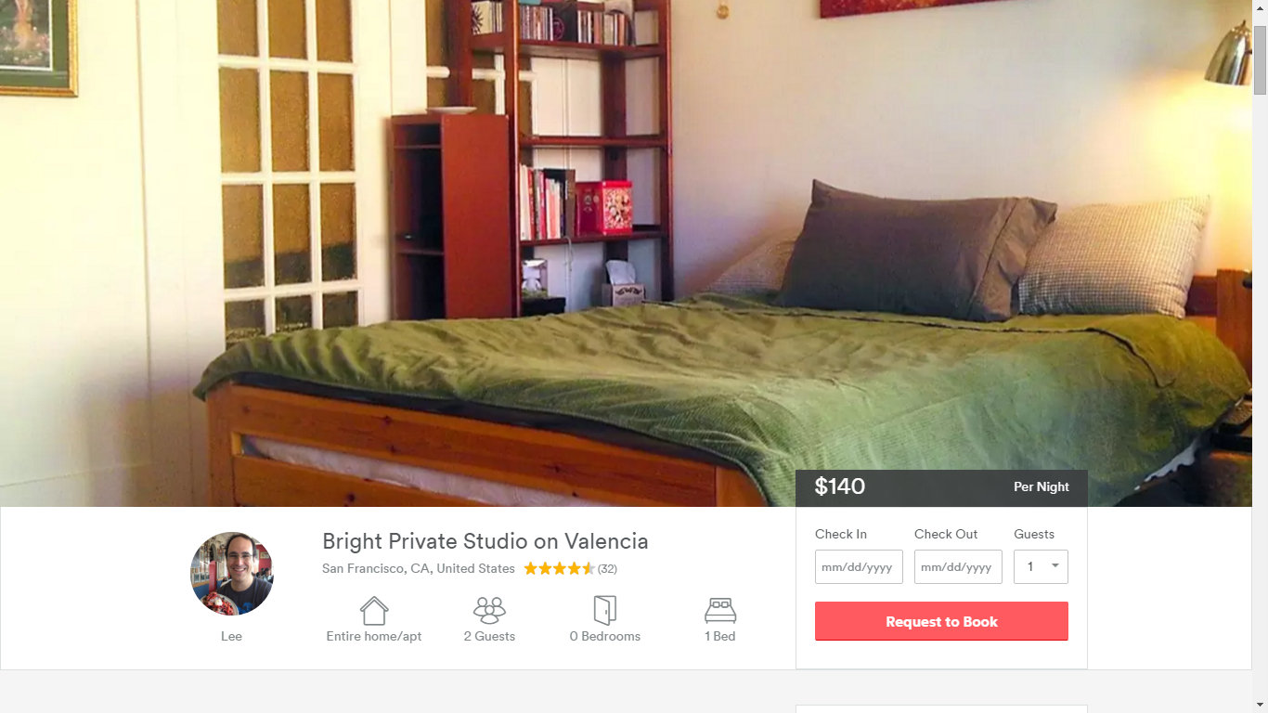This screenshot has height=713, width=1268.
Task: Click the host name Lee
Action: click(x=231, y=636)
